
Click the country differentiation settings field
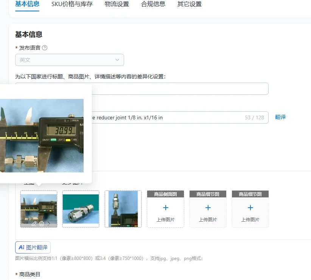(x=180, y=89)
